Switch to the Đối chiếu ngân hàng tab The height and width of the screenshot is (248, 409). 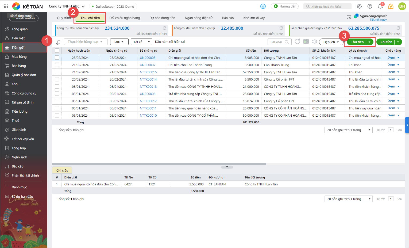click(125, 18)
